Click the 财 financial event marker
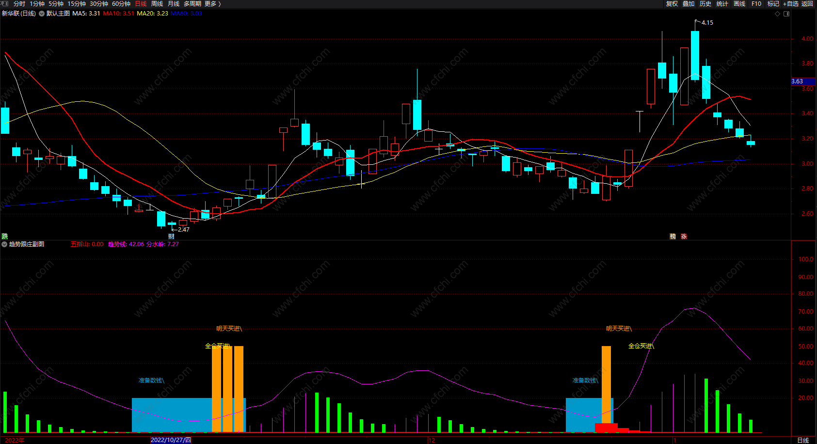 (x=171, y=237)
